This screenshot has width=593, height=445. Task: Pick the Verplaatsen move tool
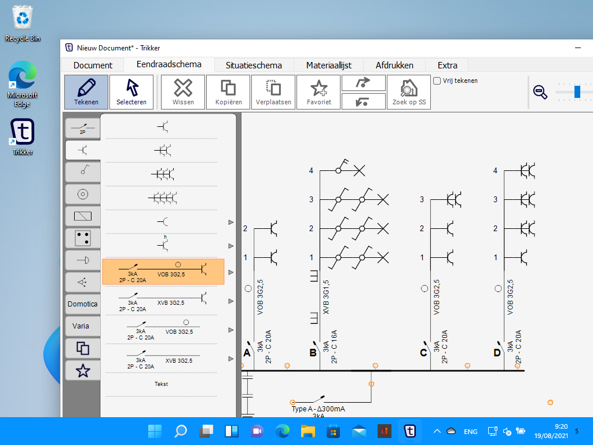[x=273, y=92]
